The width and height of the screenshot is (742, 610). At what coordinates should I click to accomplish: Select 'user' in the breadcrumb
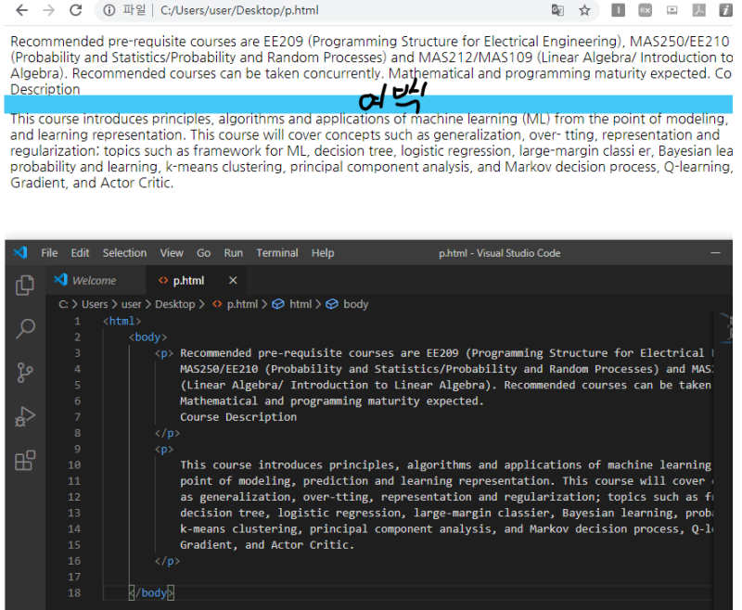pyautogui.click(x=131, y=304)
